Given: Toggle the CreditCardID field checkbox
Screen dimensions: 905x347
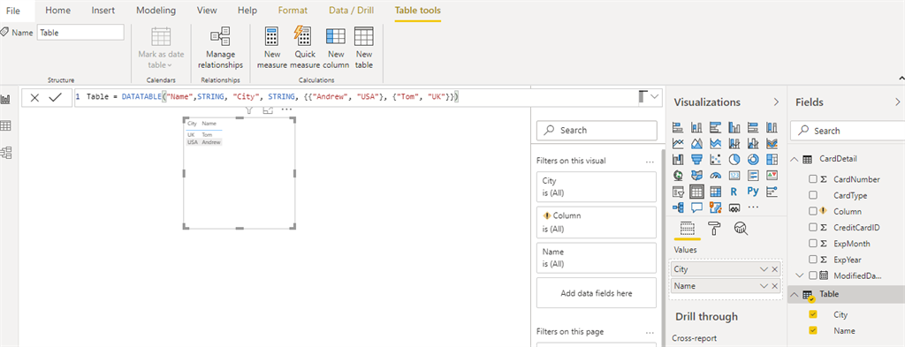Looking at the screenshot, I should point(813,228).
